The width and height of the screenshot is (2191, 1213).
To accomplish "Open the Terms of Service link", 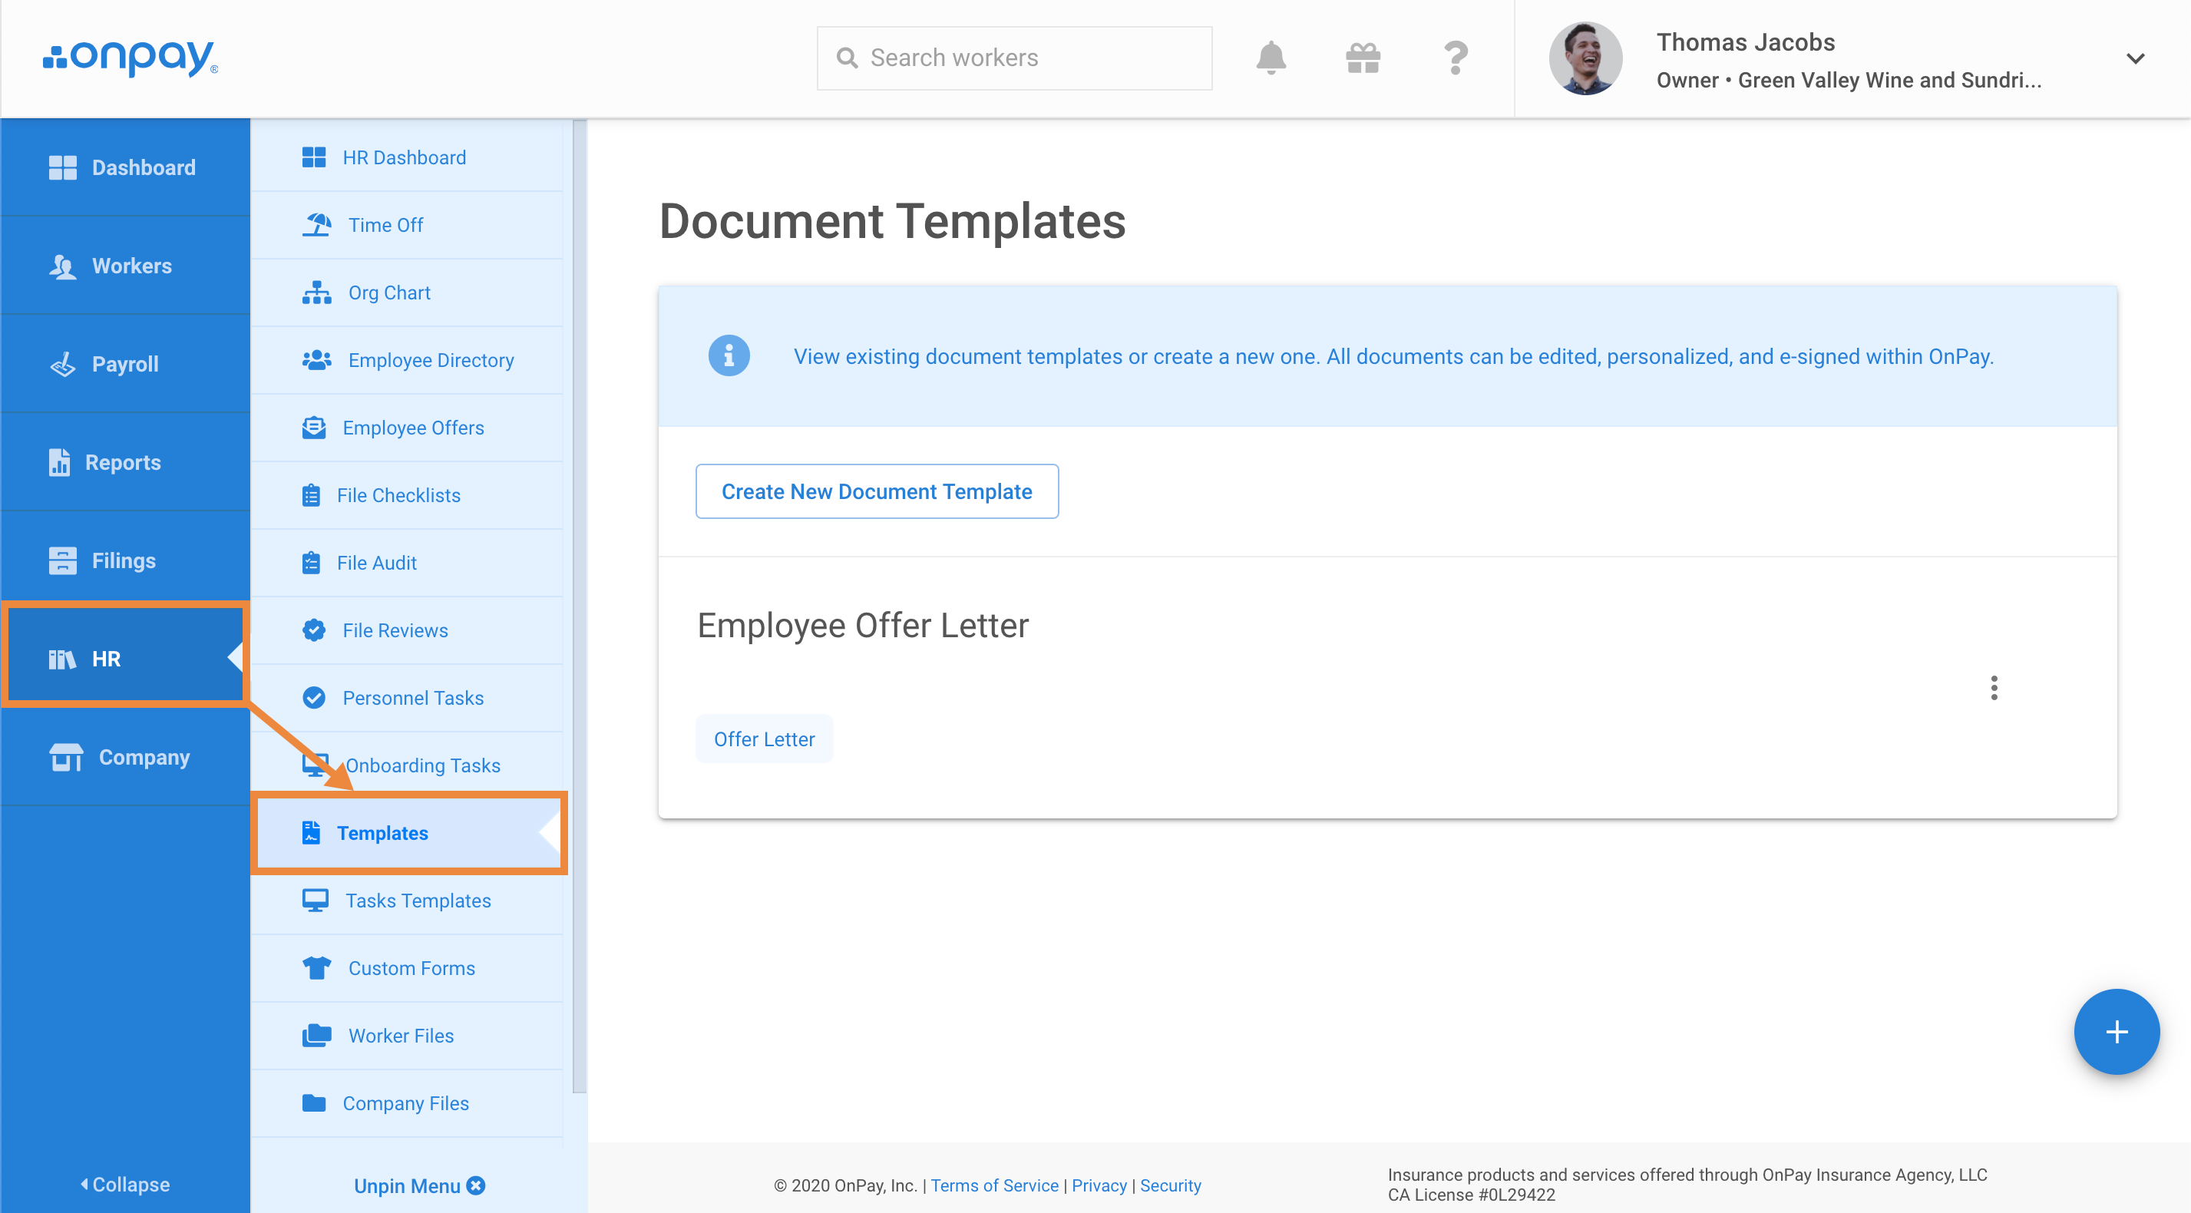I will click(x=994, y=1185).
